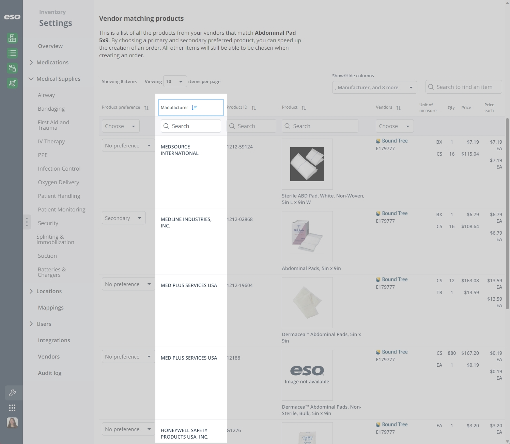Open the apps grid launcher icon
The width and height of the screenshot is (510, 444).
click(12, 408)
